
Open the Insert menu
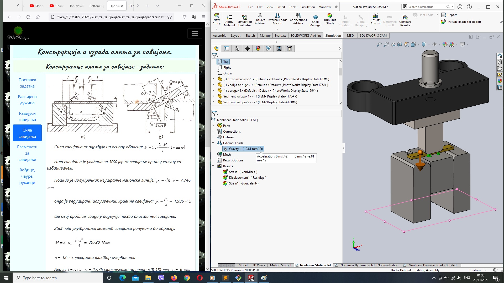(x=281, y=7)
